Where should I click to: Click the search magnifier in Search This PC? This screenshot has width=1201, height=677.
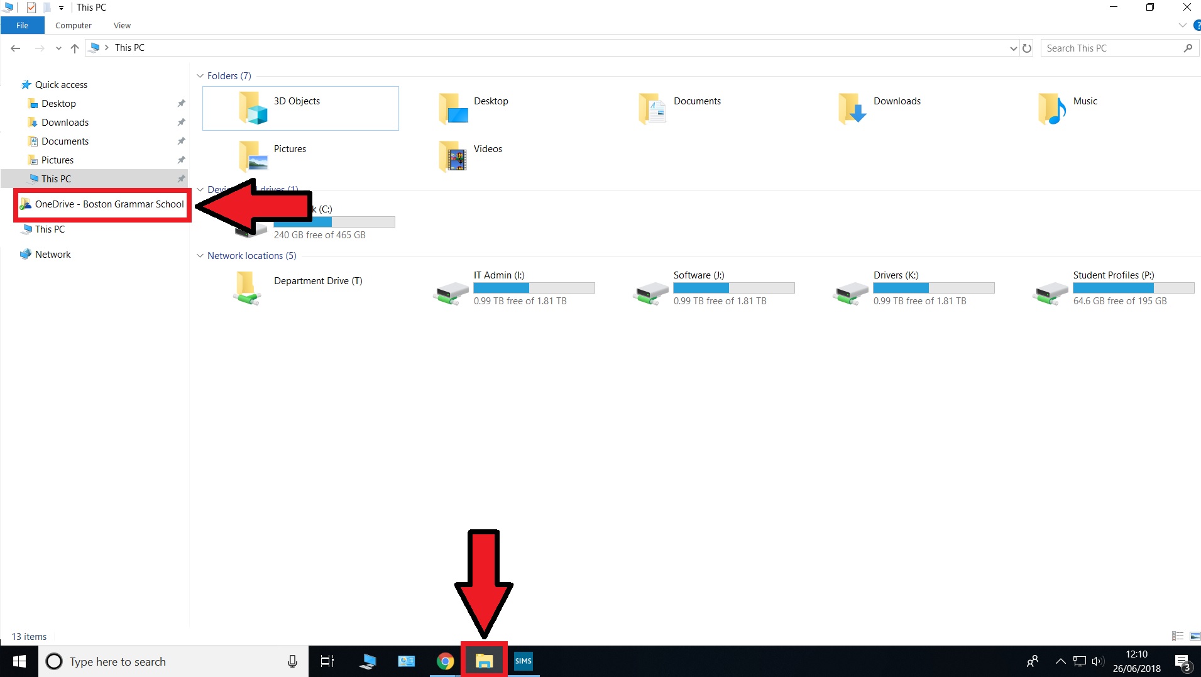click(x=1190, y=47)
